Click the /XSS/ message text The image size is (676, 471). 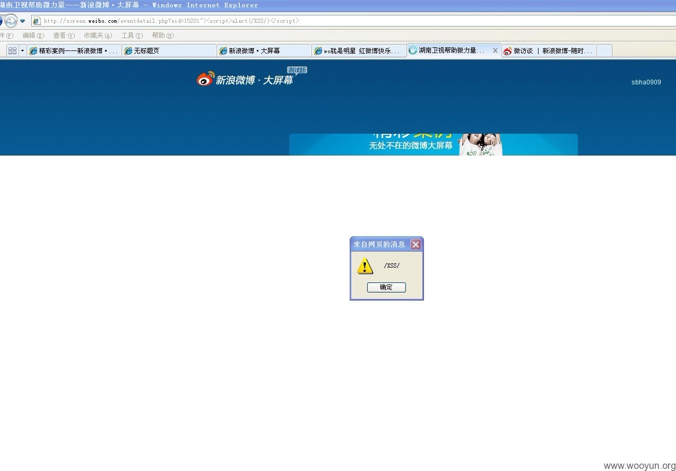[x=392, y=266]
